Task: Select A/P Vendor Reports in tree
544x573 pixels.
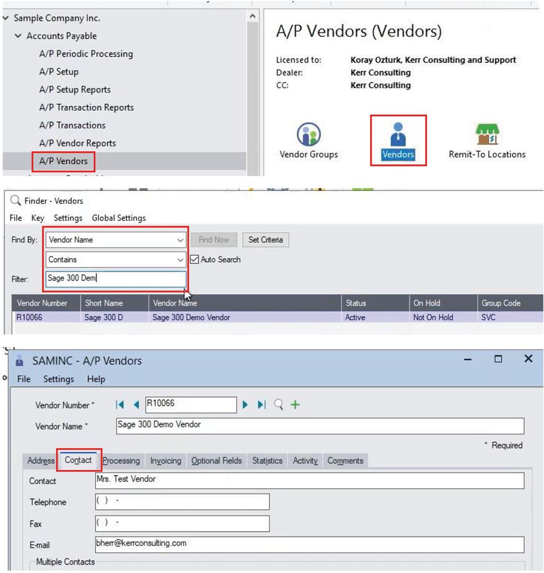Action: pyautogui.click(x=78, y=143)
